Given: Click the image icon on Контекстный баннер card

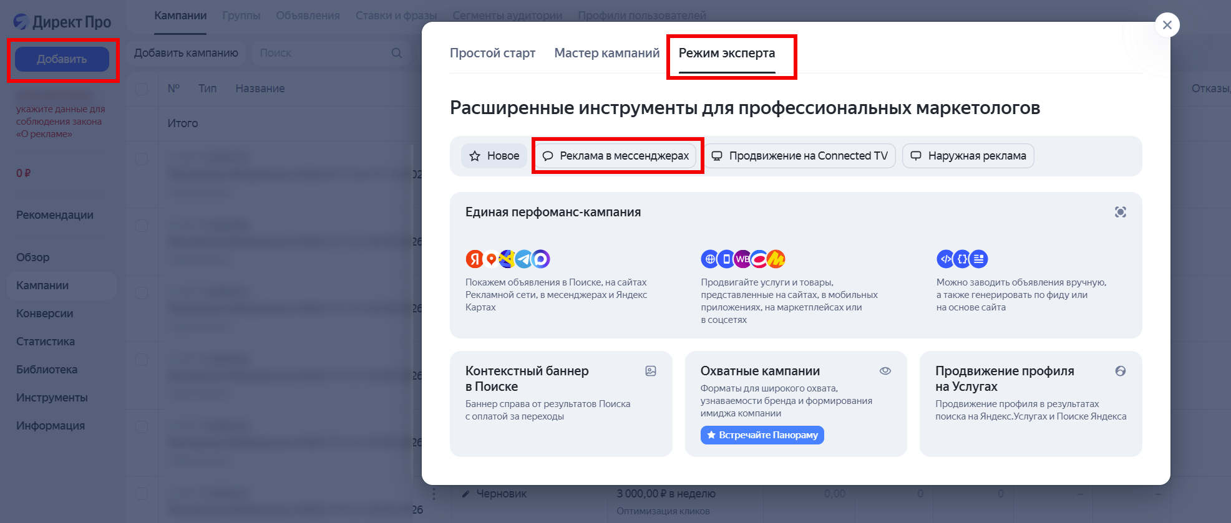Looking at the screenshot, I should pyautogui.click(x=651, y=371).
